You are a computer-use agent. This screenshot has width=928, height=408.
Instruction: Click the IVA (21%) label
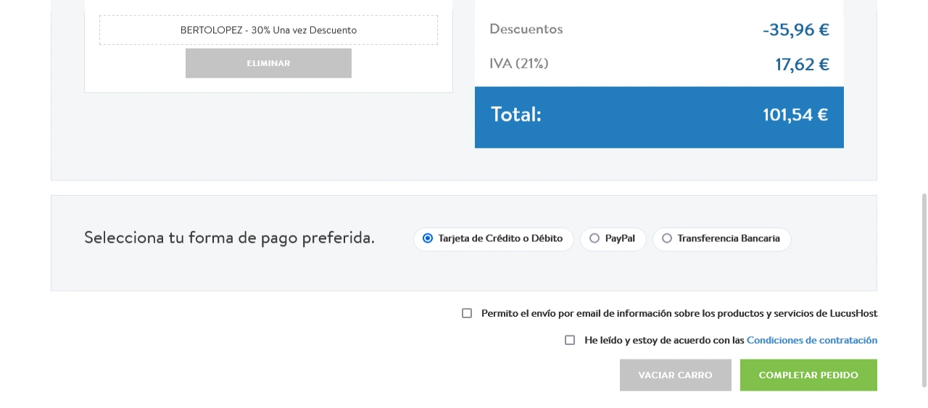tap(519, 64)
